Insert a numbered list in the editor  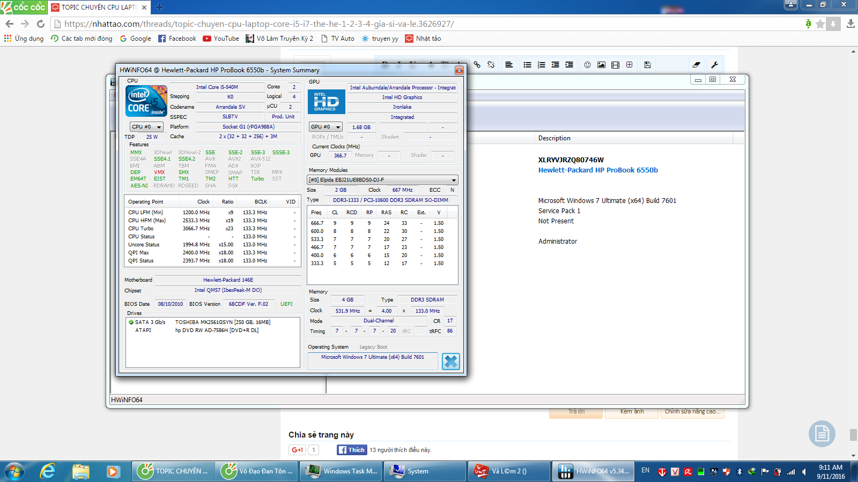coord(542,65)
